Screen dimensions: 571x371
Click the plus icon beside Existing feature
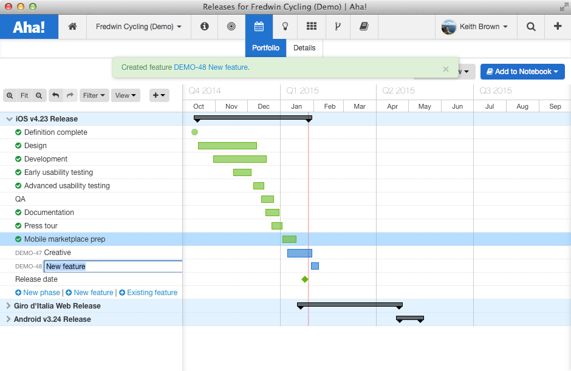(122, 293)
